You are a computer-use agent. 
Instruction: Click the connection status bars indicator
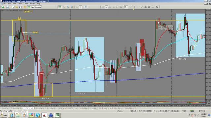(192, 111)
